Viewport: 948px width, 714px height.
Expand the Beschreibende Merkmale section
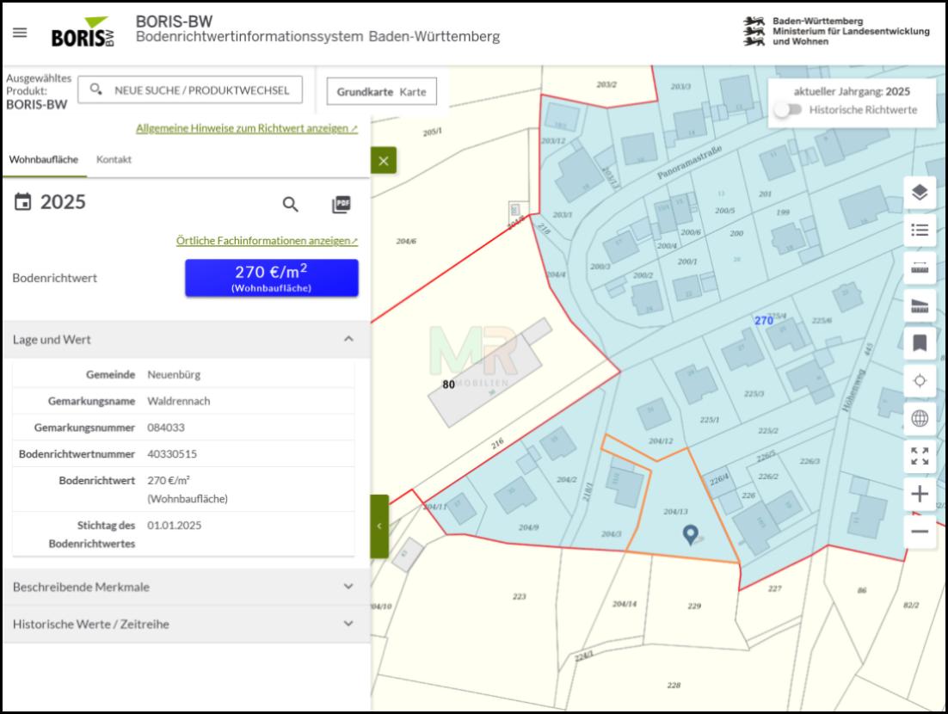(x=186, y=587)
